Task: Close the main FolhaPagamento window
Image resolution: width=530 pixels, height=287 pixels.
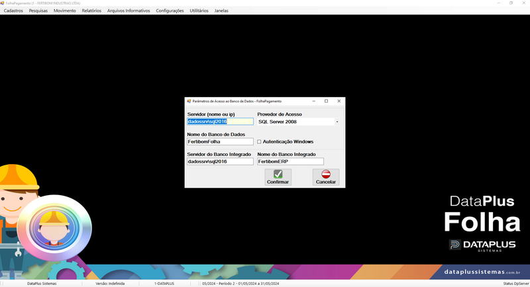Action: click(523, 3)
